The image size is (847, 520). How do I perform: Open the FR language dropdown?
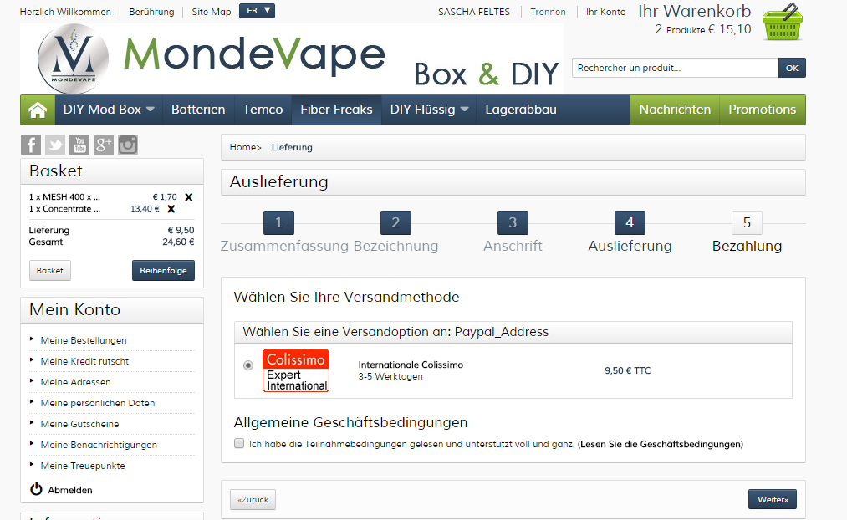pos(257,11)
